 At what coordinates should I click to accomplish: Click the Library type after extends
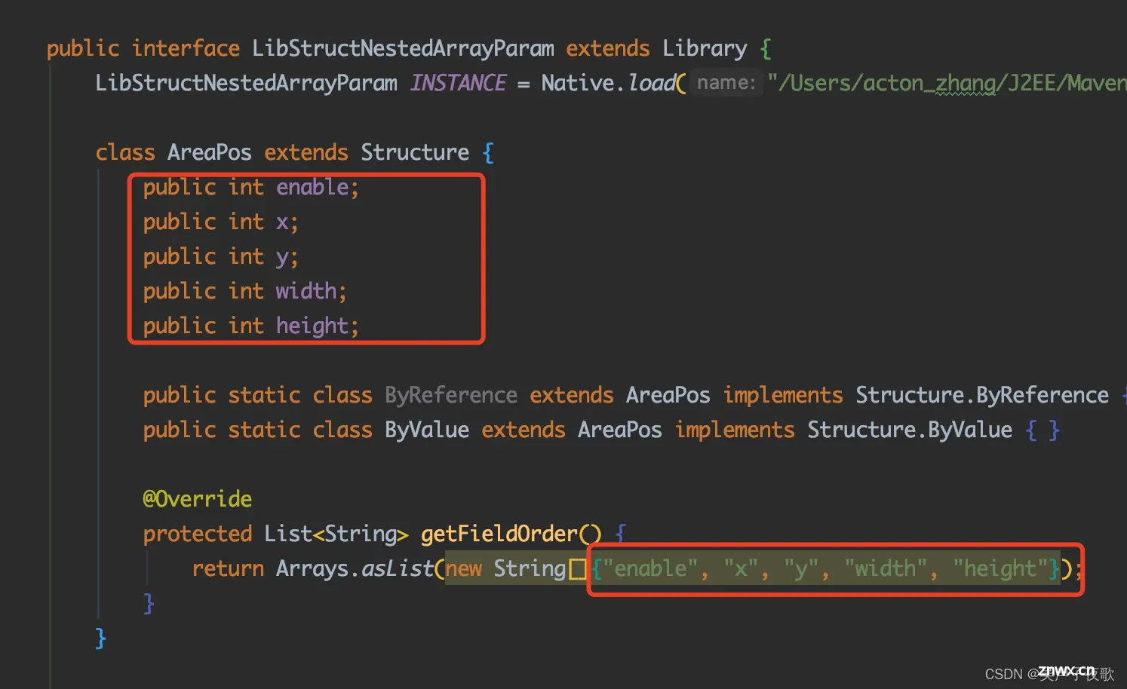coord(705,48)
